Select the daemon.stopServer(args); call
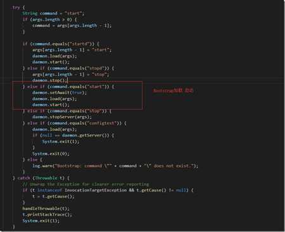 [x=62, y=117]
